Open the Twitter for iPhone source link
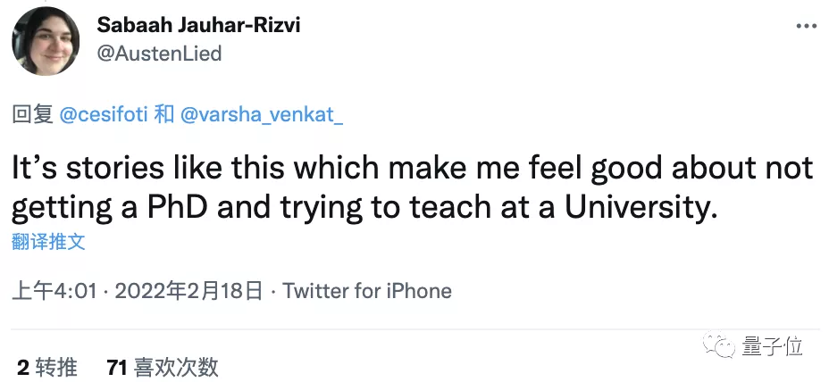The image size is (829, 382). [x=367, y=291]
